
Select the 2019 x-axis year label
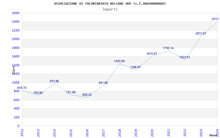(136, 133)
